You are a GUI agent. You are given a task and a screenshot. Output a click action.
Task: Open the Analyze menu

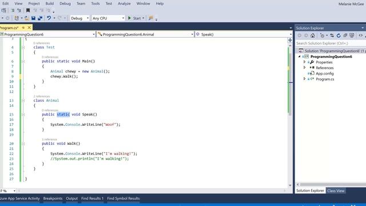[124, 3]
